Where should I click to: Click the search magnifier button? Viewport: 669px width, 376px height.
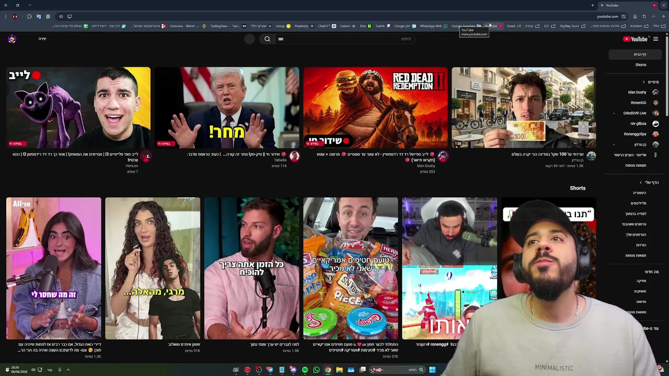[x=267, y=39]
